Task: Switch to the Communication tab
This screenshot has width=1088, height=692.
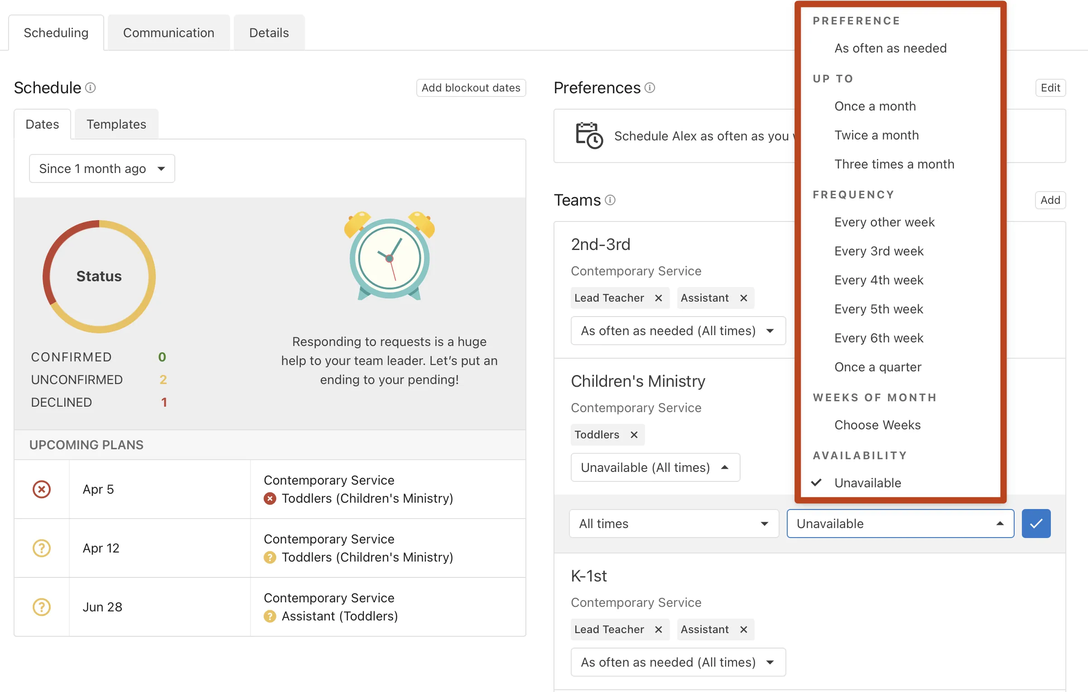Action: coord(168,32)
